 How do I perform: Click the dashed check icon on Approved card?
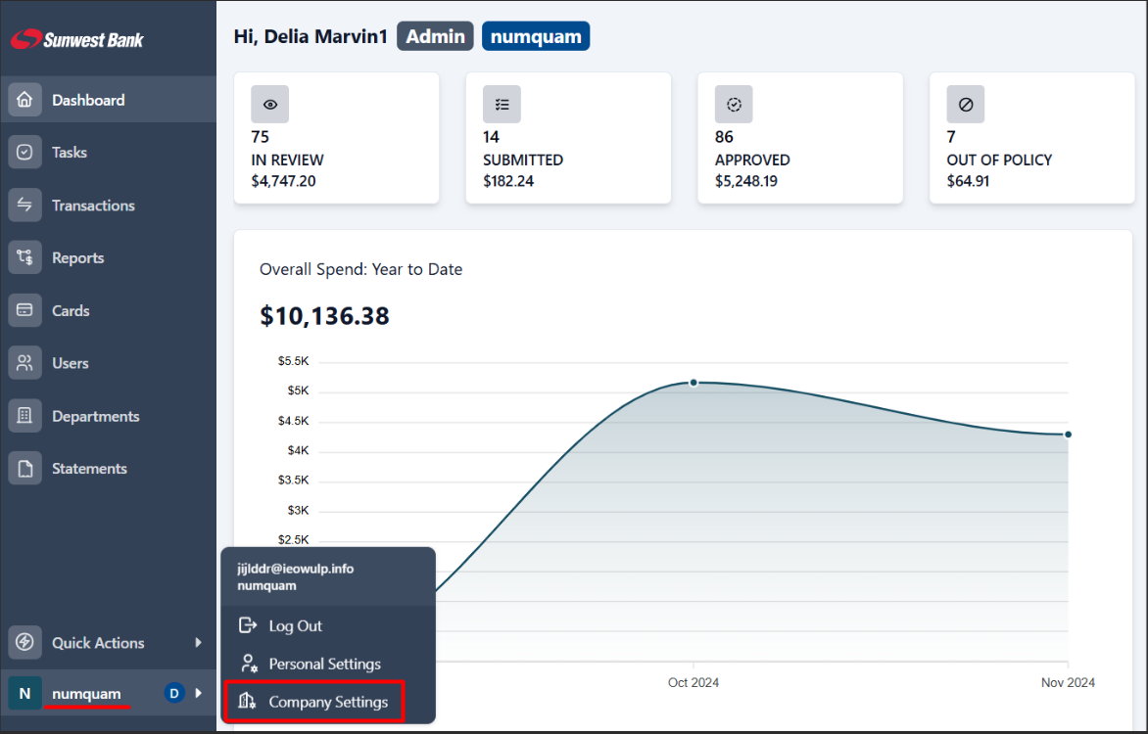point(735,105)
